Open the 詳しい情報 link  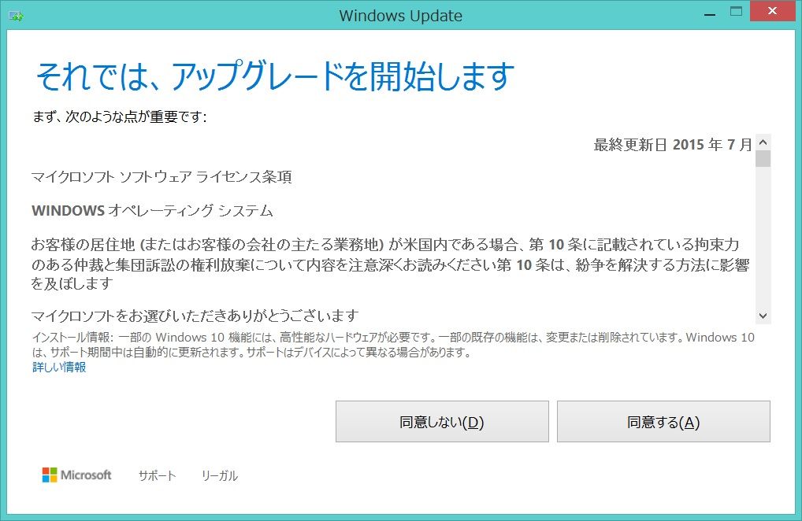coord(59,367)
